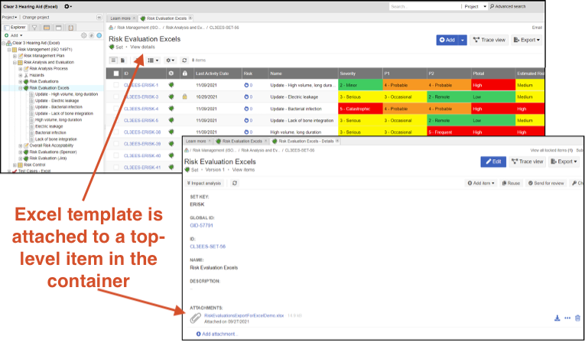Click the red 5 - Frequent P2 cell
The height and width of the screenshot is (343, 585).
coord(449,132)
